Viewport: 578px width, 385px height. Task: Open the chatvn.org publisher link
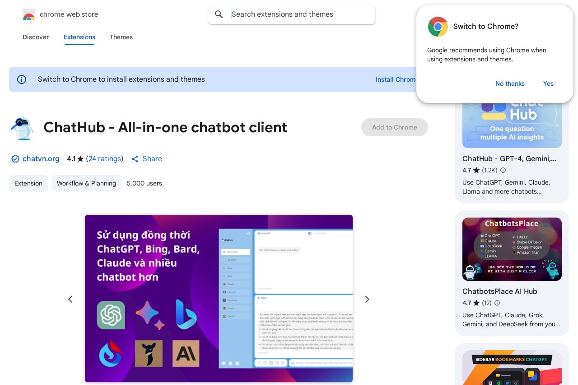tap(41, 159)
